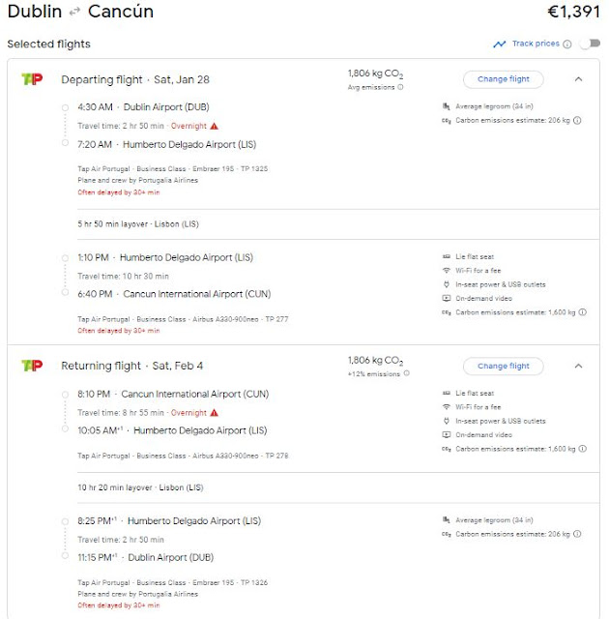609x619 pixels.
Task: Click the Track prices info icon
Action: tap(567, 44)
